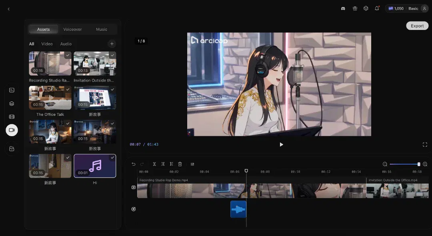Image resolution: width=432 pixels, height=236 pixels.
Task: Open the script panel icon in left sidebar
Action: pyautogui.click(x=12, y=90)
